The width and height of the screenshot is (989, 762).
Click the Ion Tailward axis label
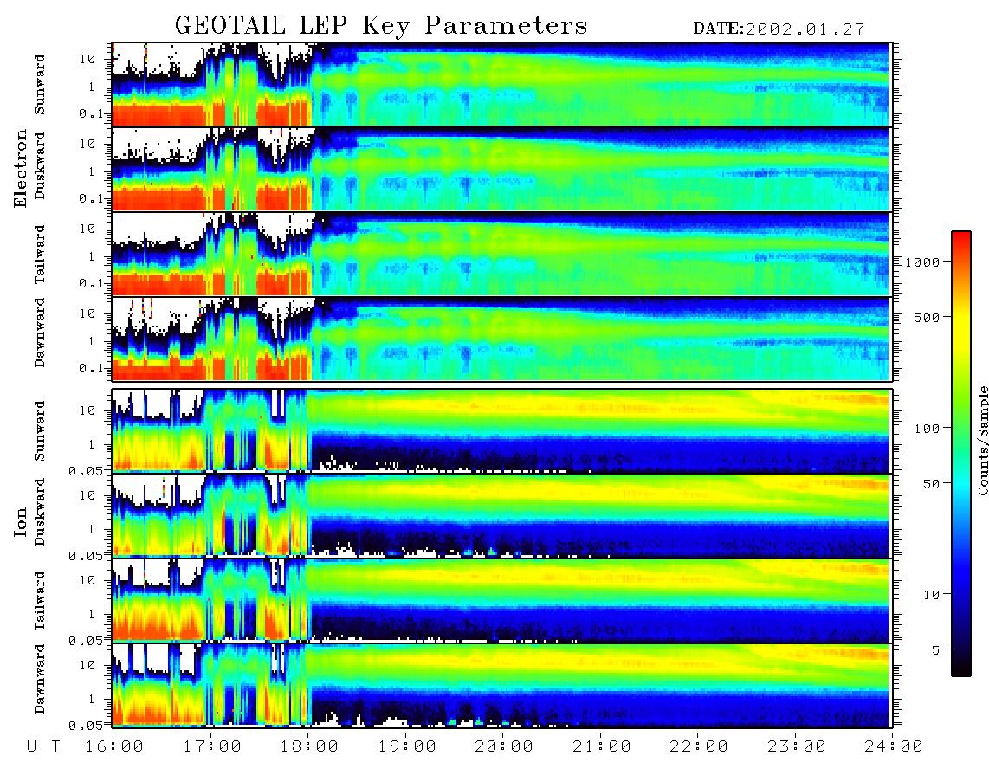(40, 601)
